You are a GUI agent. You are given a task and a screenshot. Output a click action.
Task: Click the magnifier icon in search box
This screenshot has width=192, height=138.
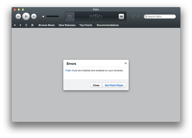(x=146, y=17)
